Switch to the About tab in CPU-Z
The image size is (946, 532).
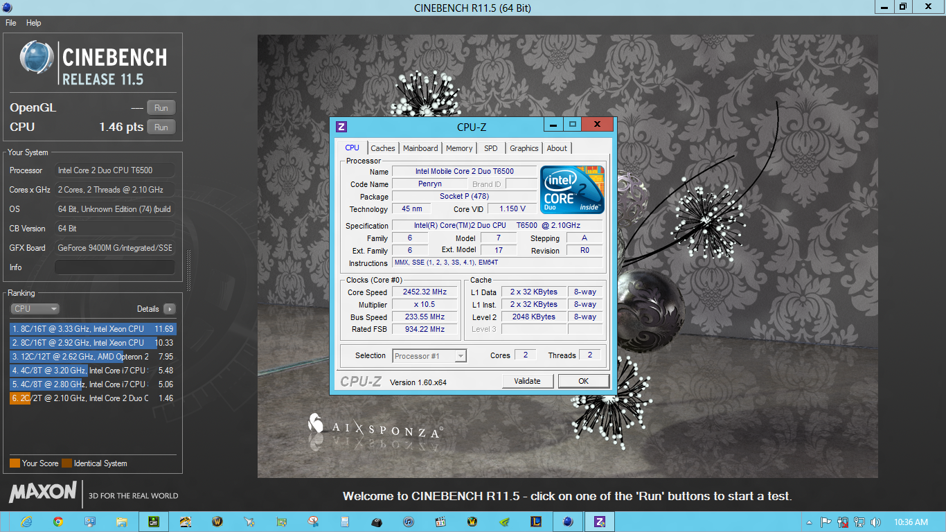pos(557,148)
